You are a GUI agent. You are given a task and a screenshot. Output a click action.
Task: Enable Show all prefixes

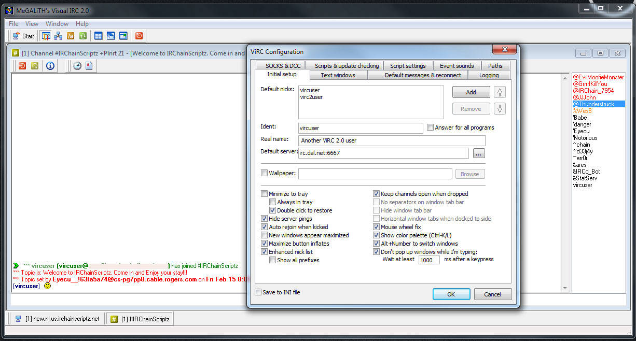273,260
